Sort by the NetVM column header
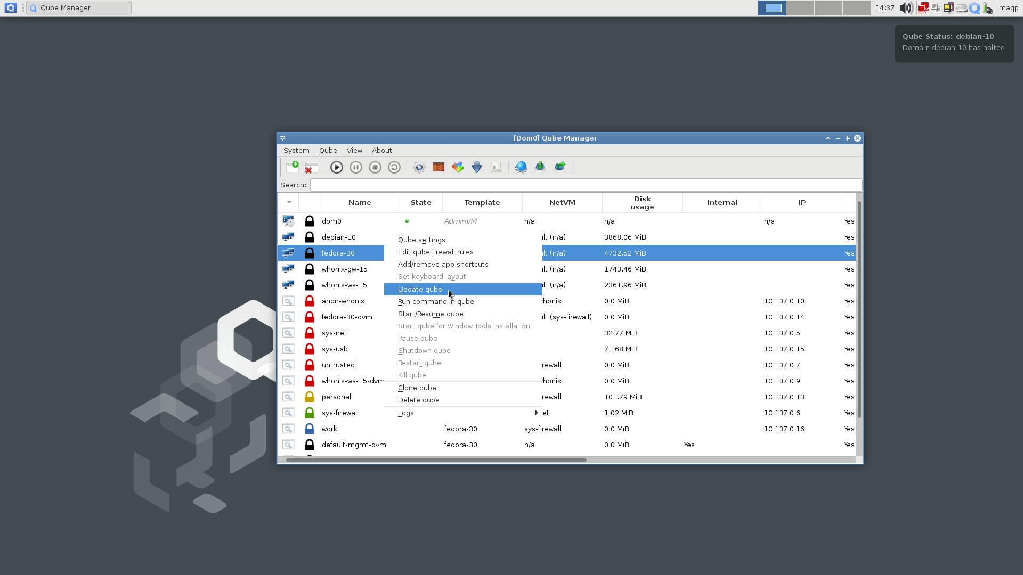Image resolution: width=1023 pixels, height=575 pixels. tap(562, 203)
